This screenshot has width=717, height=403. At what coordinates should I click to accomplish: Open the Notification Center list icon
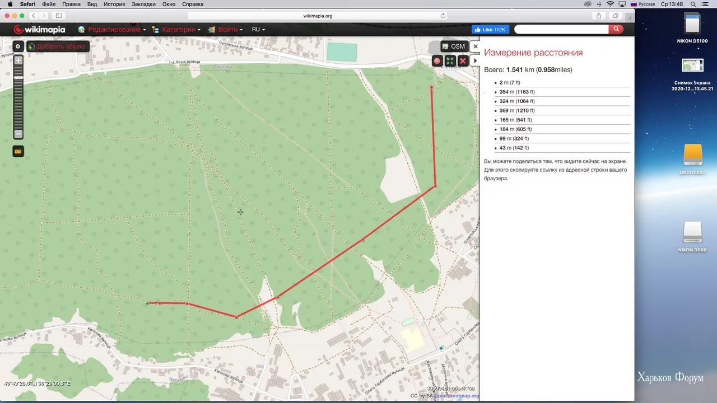(706, 4)
